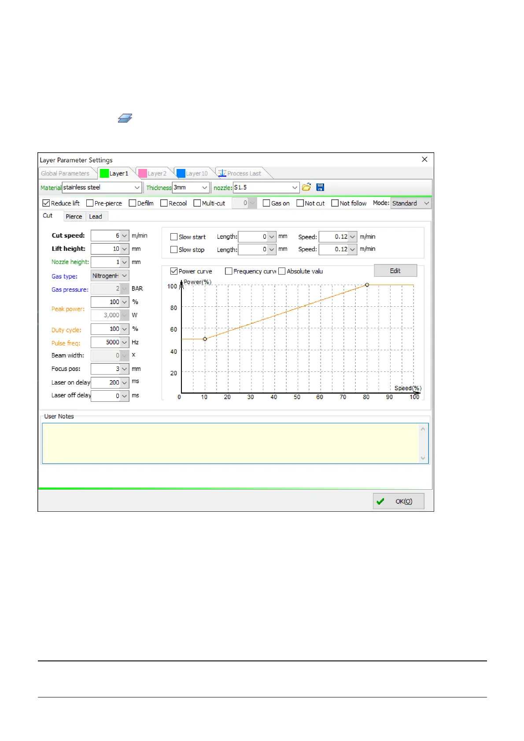Screen dimensions: 524x741
Task: Open the Material dropdown
Action: click(x=137, y=187)
